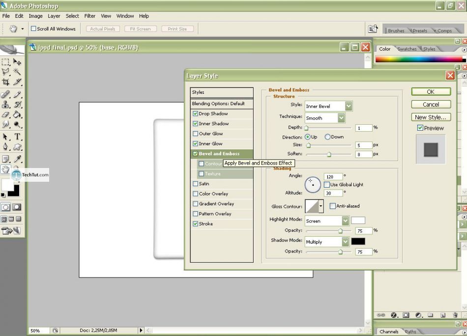This screenshot has height=336, width=467.
Task: Enable Anti-aliased gloss contour
Action: 333,206
